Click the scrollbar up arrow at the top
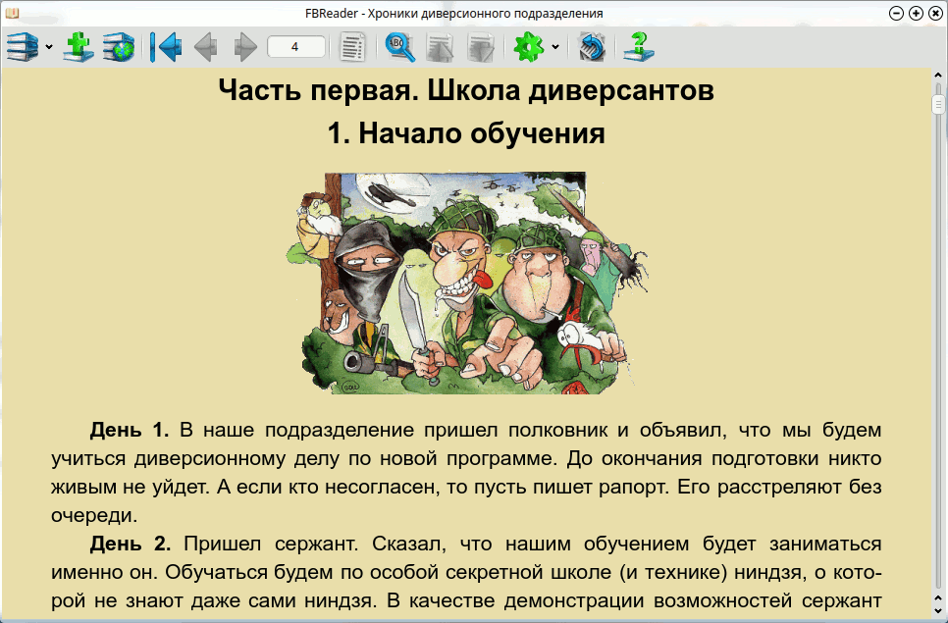Viewport: 948px width, 623px height. [938, 76]
